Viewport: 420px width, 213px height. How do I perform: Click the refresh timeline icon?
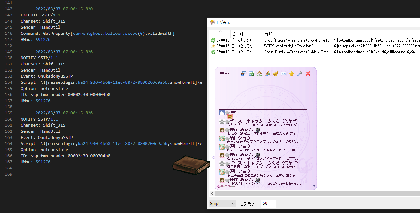(251, 74)
